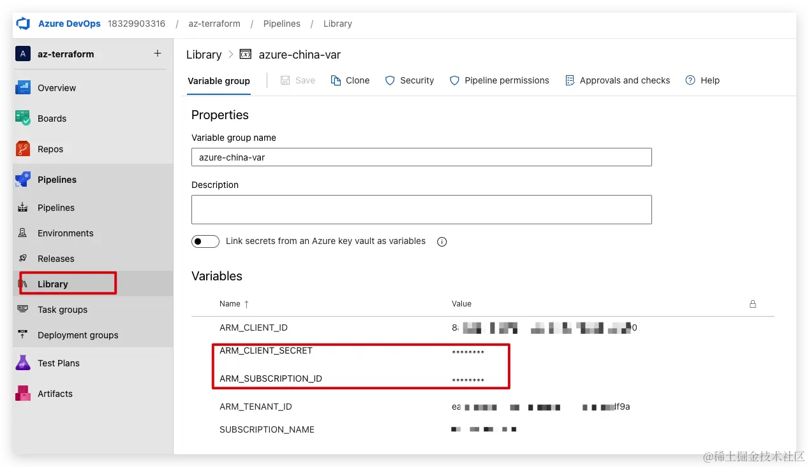Click the SUBSCRIPTION_NAME value cell
The height and width of the screenshot is (467, 809).
tap(484, 429)
